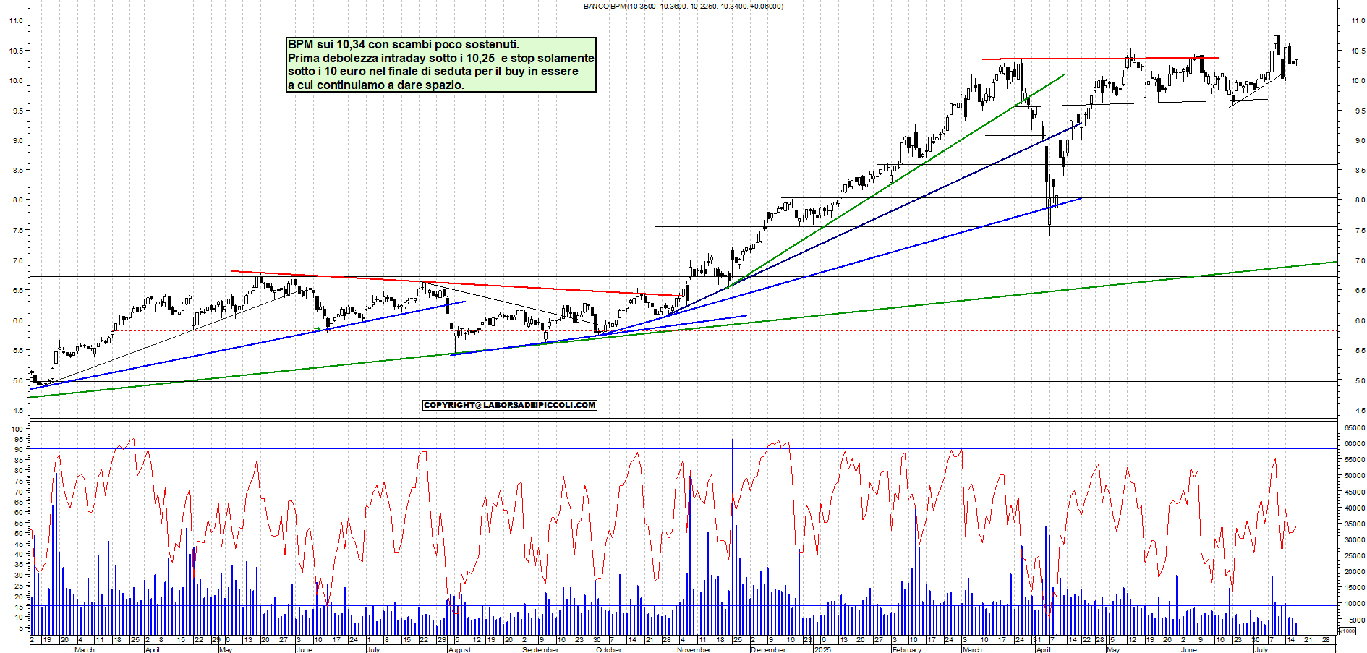1367x653 pixels.
Task: Click the 'October' month label on the time axis
Action: pos(609,649)
